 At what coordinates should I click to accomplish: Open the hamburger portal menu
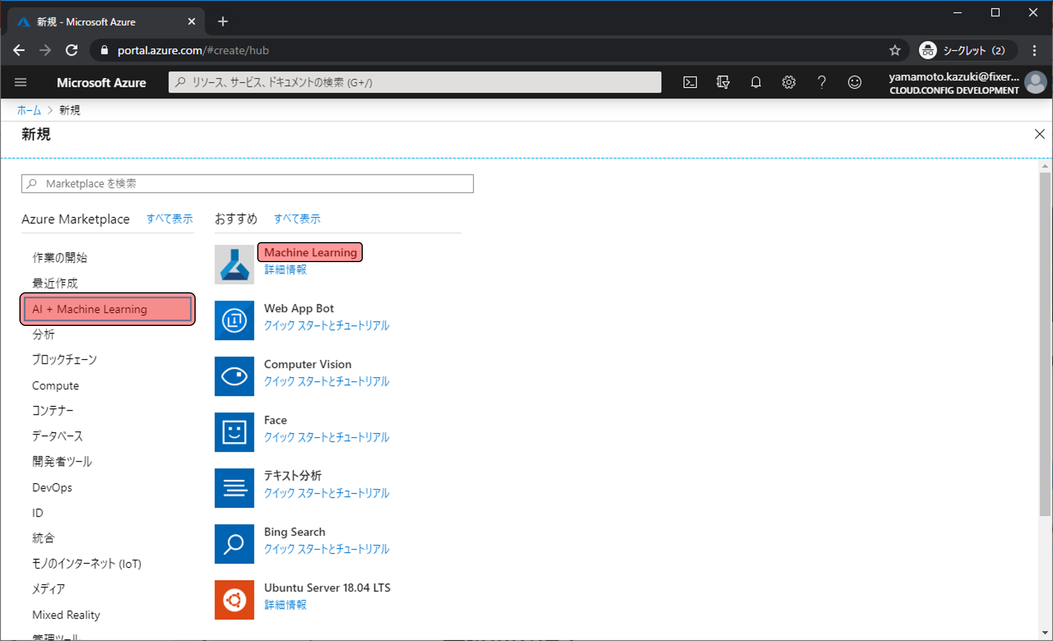pyautogui.click(x=21, y=83)
